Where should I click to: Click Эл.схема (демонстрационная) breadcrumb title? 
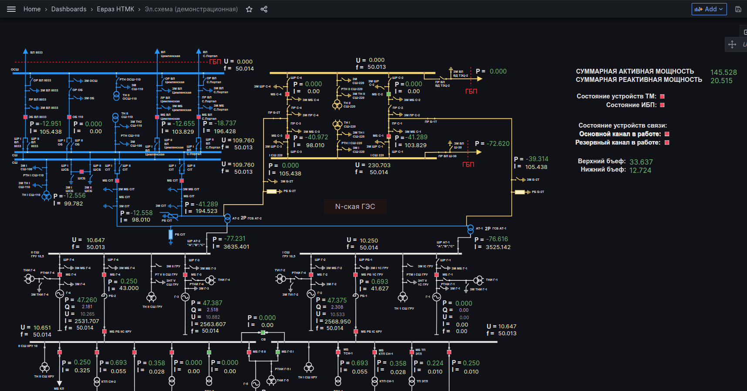pos(191,9)
